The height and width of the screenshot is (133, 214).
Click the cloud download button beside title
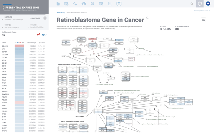(203, 20)
